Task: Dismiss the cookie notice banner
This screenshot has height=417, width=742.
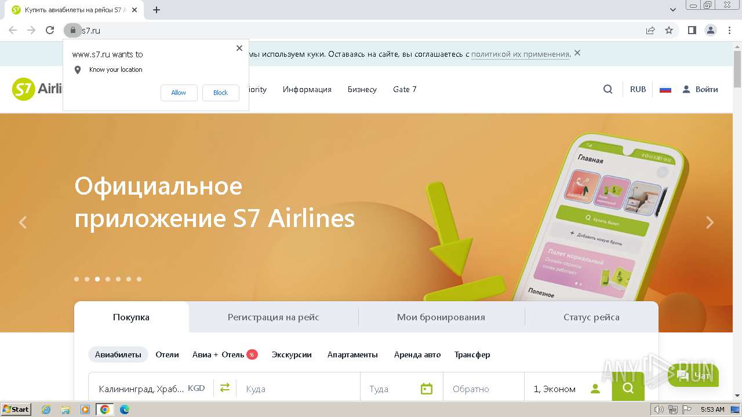Action: [x=577, y=53]
